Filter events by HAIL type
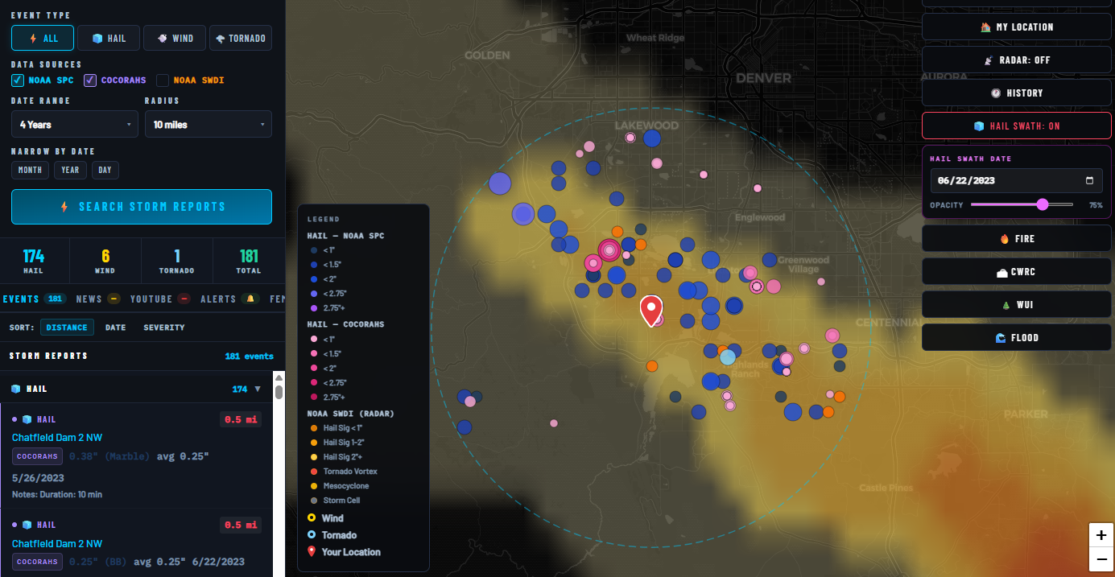 (x=109, y=38)
